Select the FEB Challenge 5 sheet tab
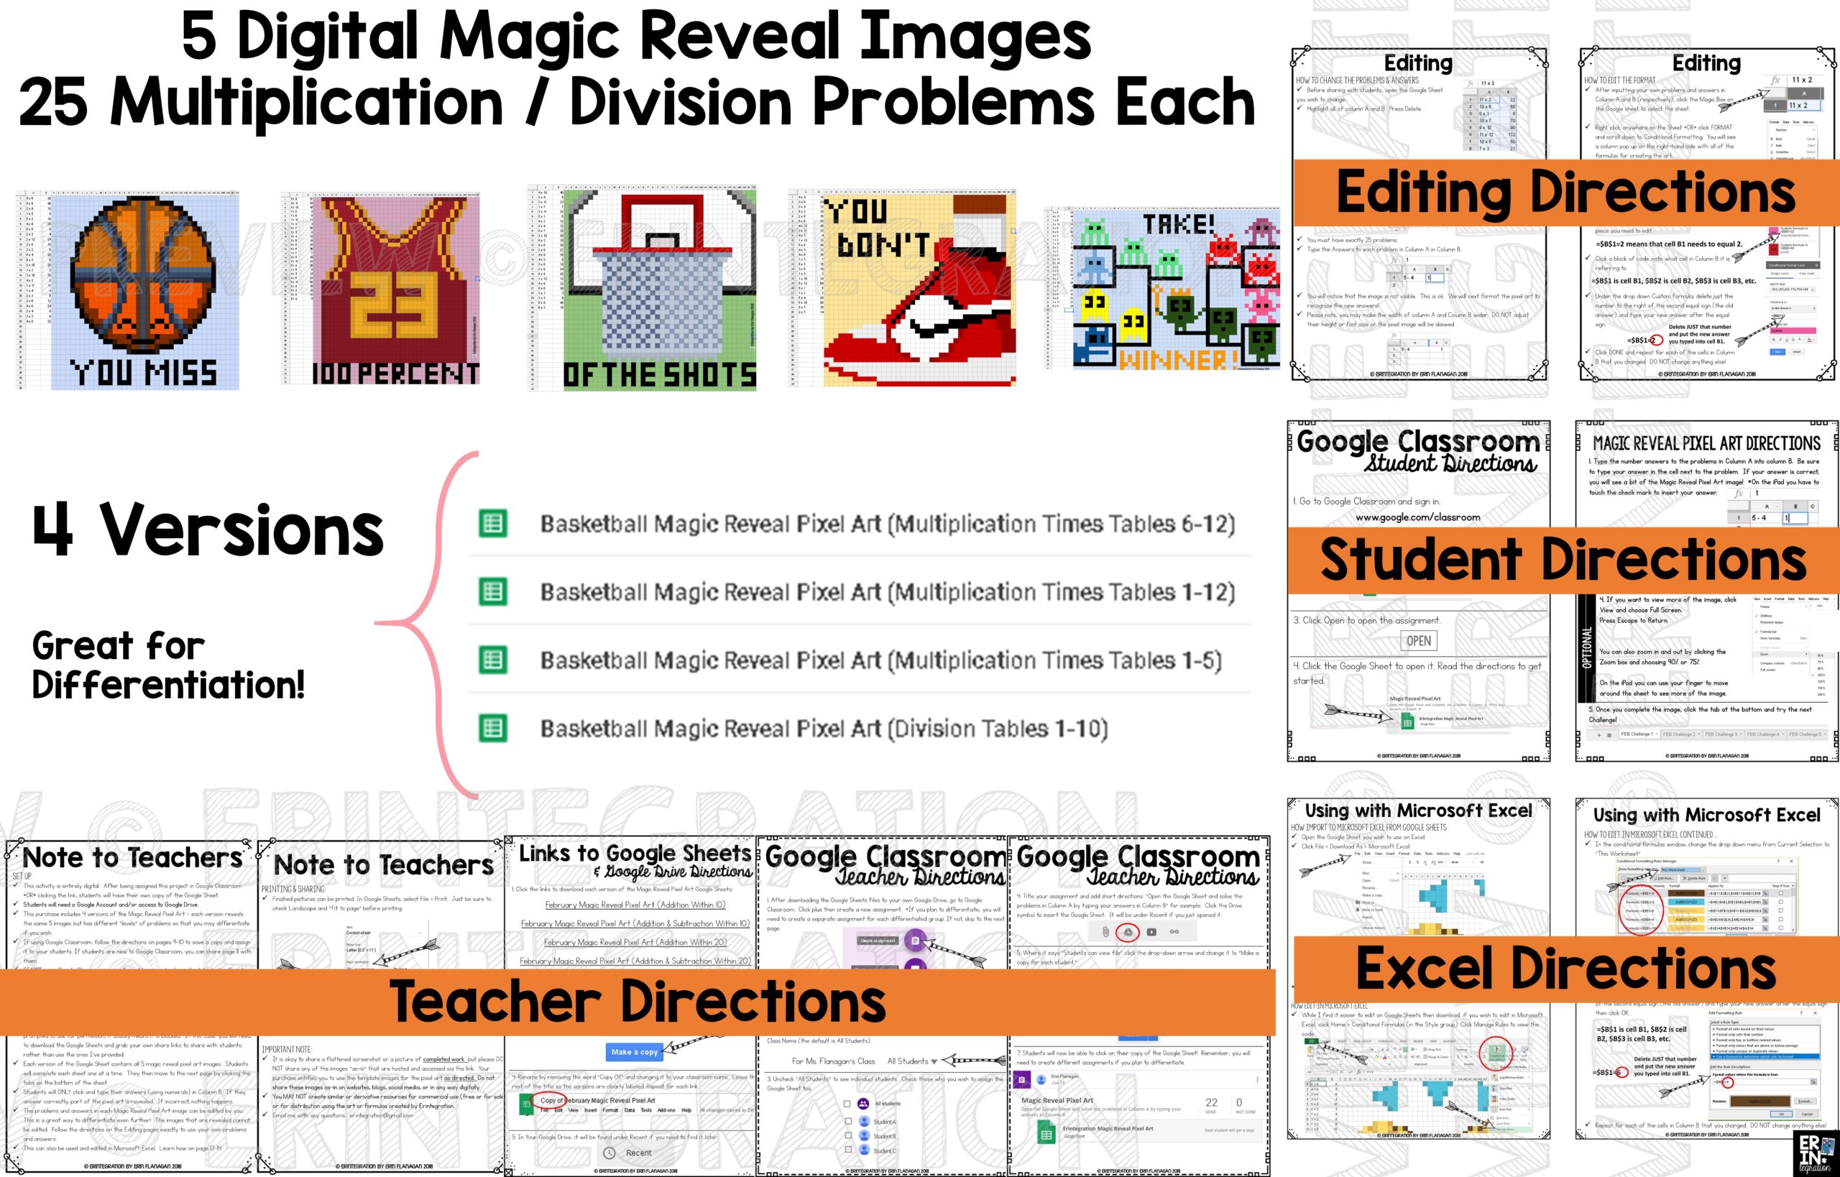This screenshot has height=1177, width=1840. point(1807,734)
